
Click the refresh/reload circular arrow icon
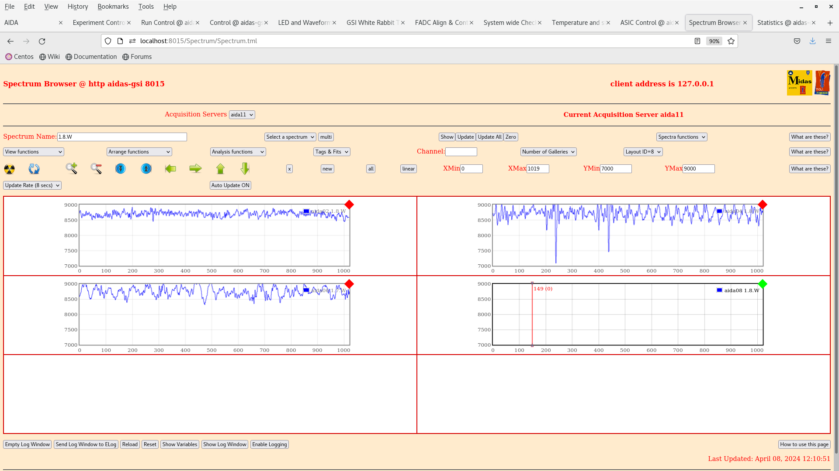click(42, 41)
